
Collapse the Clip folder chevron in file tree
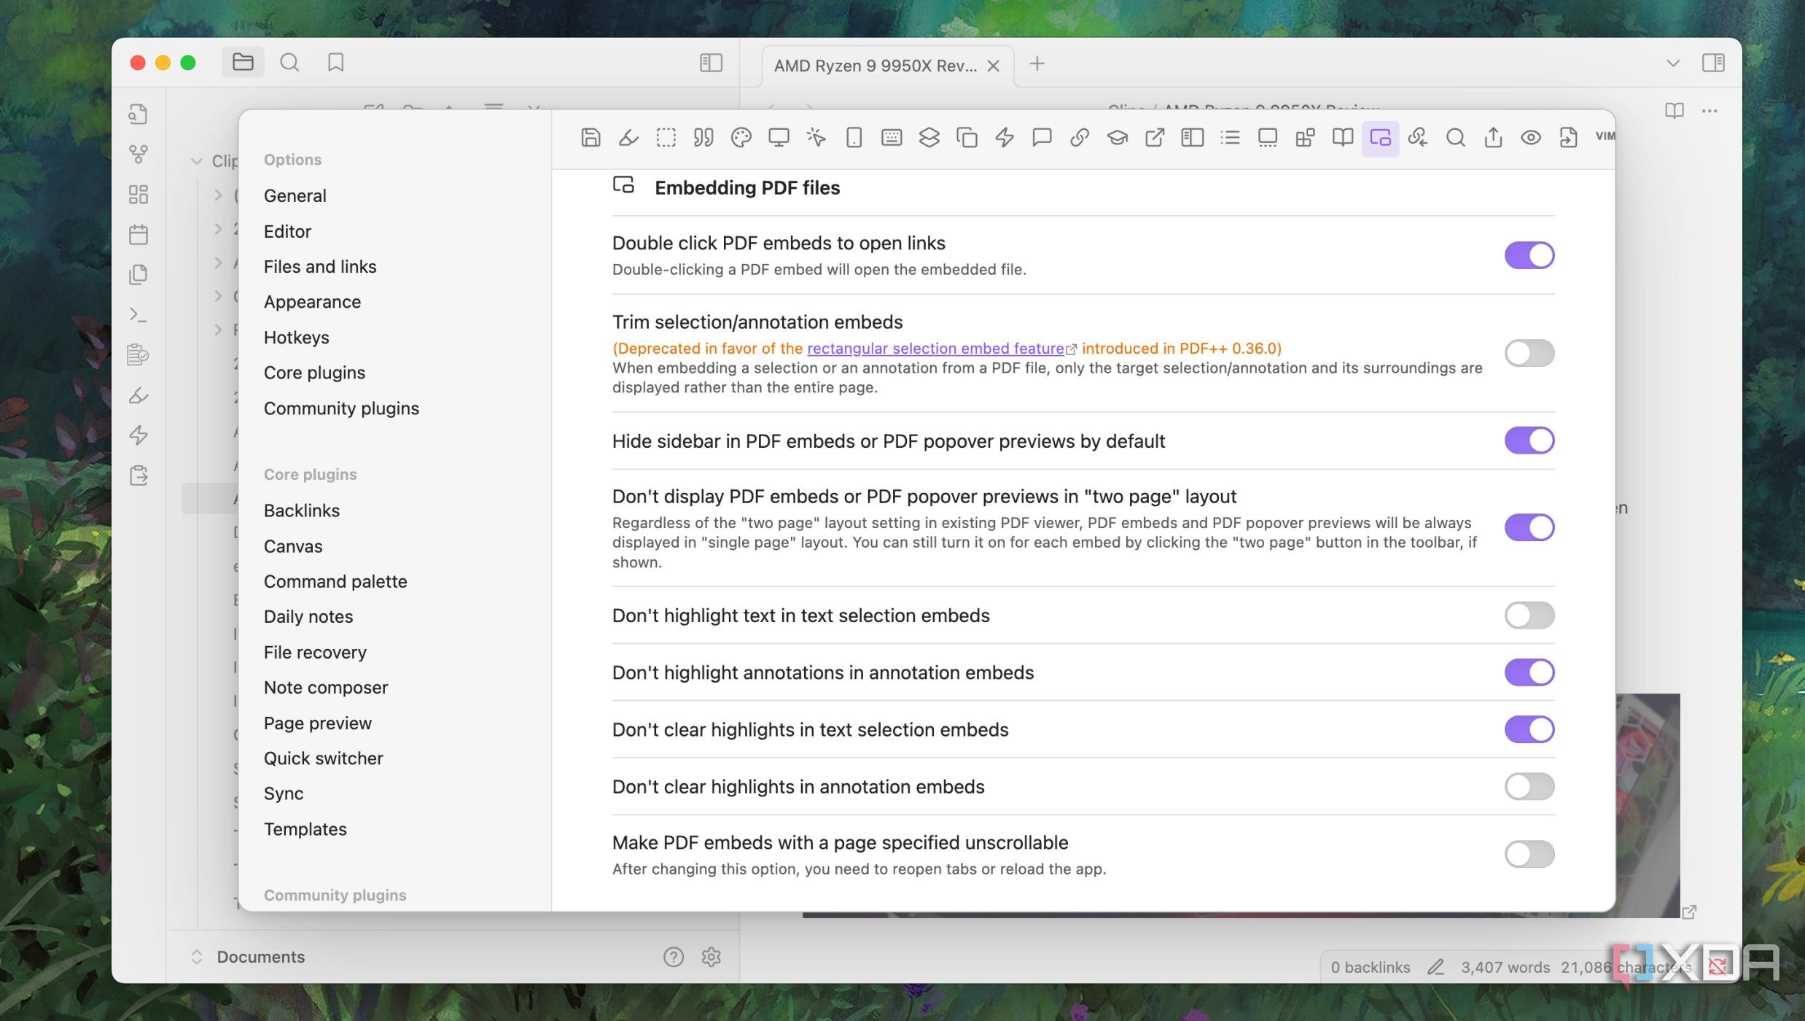click(x=196, y=161)
